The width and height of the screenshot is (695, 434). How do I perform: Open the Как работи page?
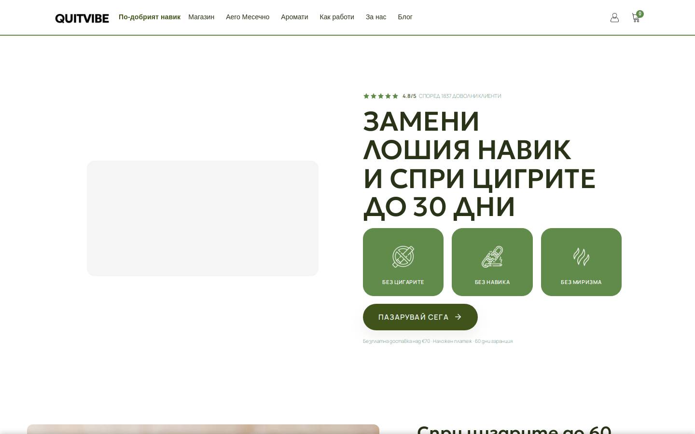click(x=337, y=17)
